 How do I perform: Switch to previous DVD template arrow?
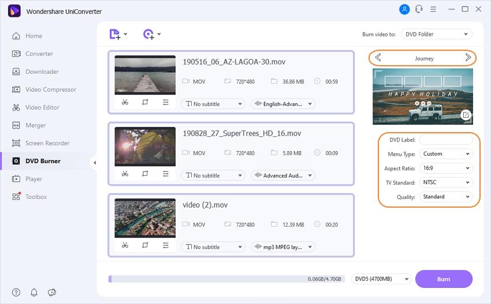point(378,58)
